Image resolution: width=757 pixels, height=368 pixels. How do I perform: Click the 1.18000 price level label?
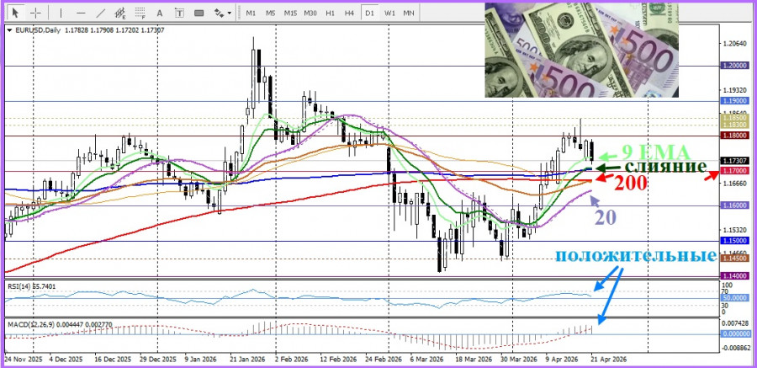coord(735,136)
